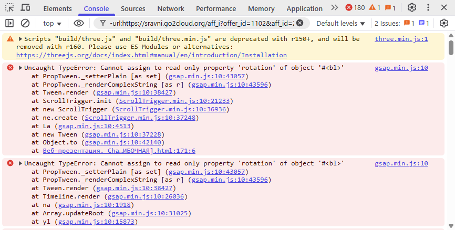Open Console settings gear in the console toolbar

click(x=444, y=23)
